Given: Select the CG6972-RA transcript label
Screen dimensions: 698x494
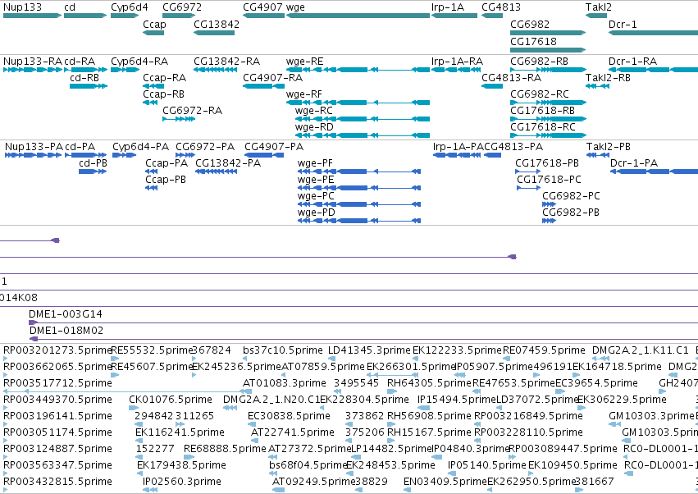Looking at the screenshot, I should point(192,111).
